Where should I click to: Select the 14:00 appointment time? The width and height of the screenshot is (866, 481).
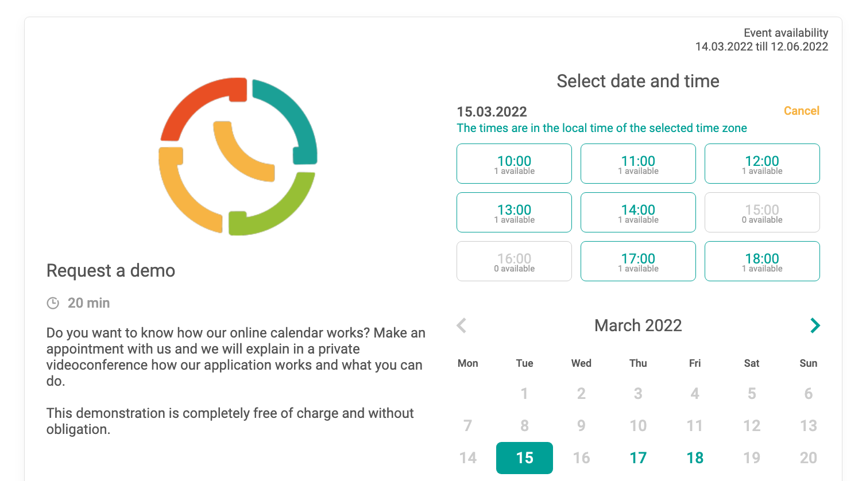point(638,212)
